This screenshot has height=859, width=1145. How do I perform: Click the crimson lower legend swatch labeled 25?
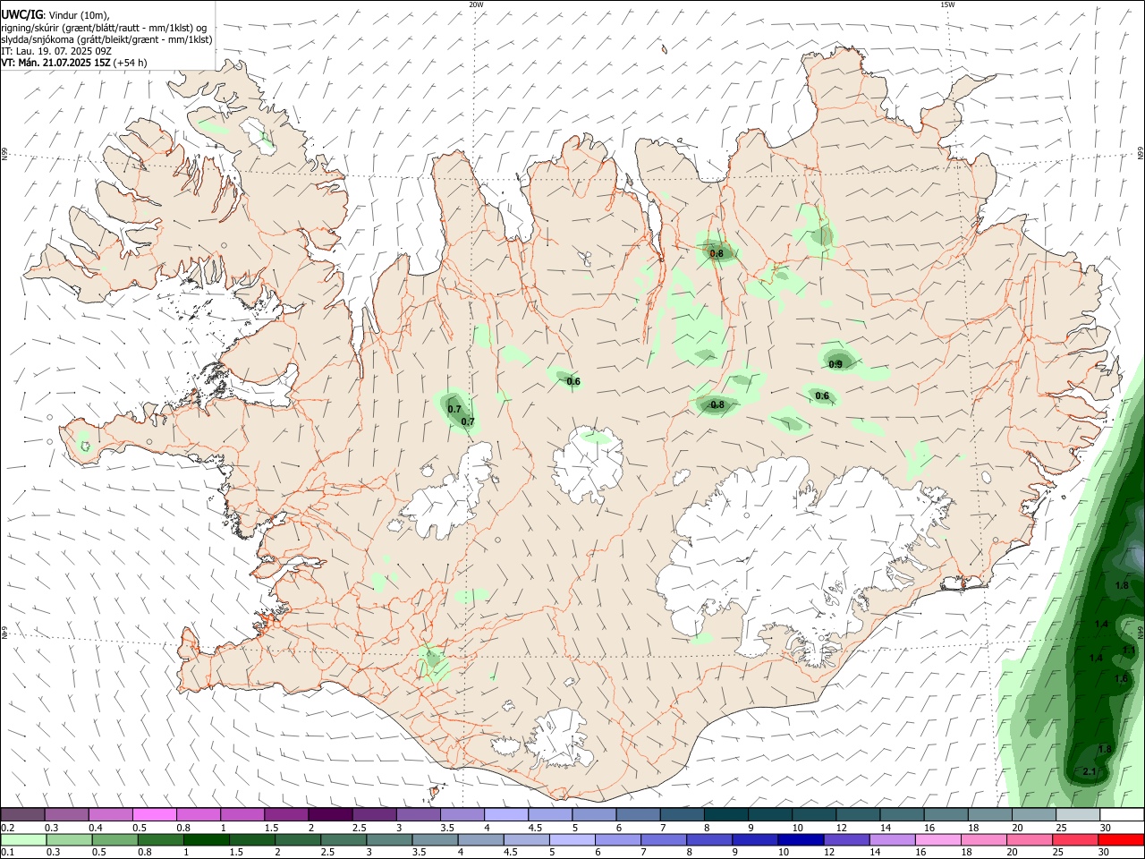coord(1074,840)
